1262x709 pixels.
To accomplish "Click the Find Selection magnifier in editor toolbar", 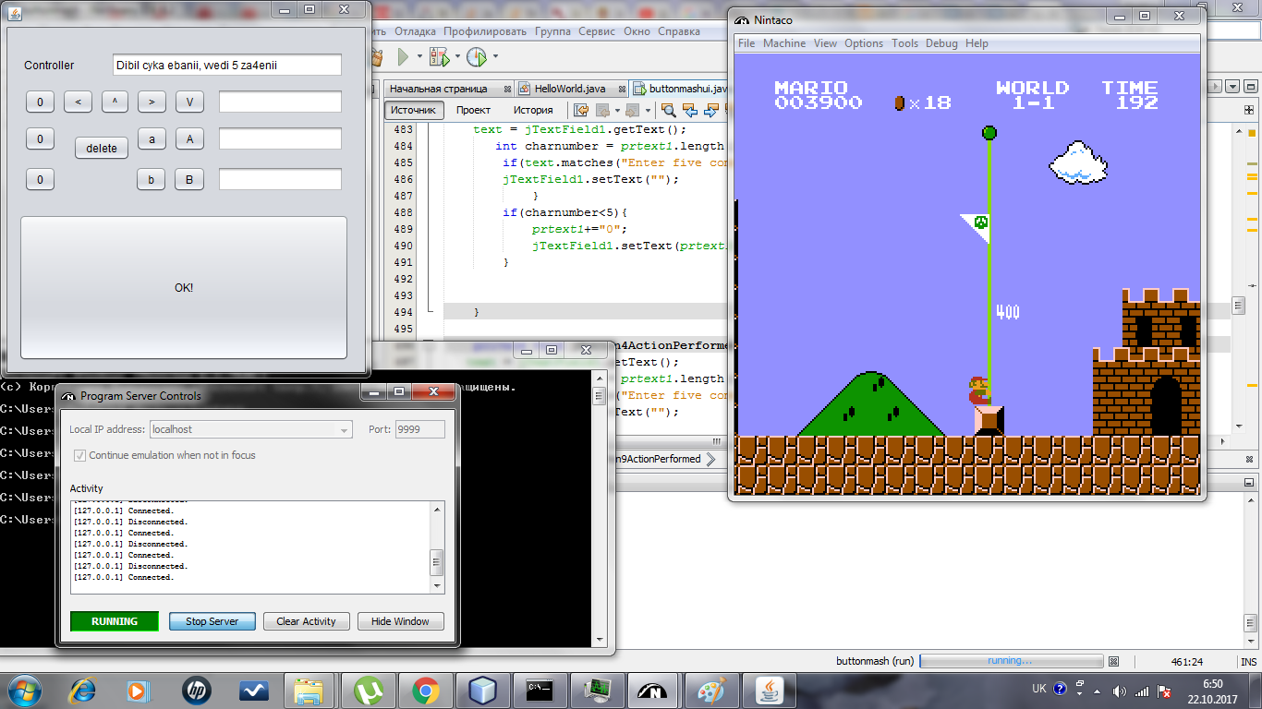I will click(x=667, y=111).
